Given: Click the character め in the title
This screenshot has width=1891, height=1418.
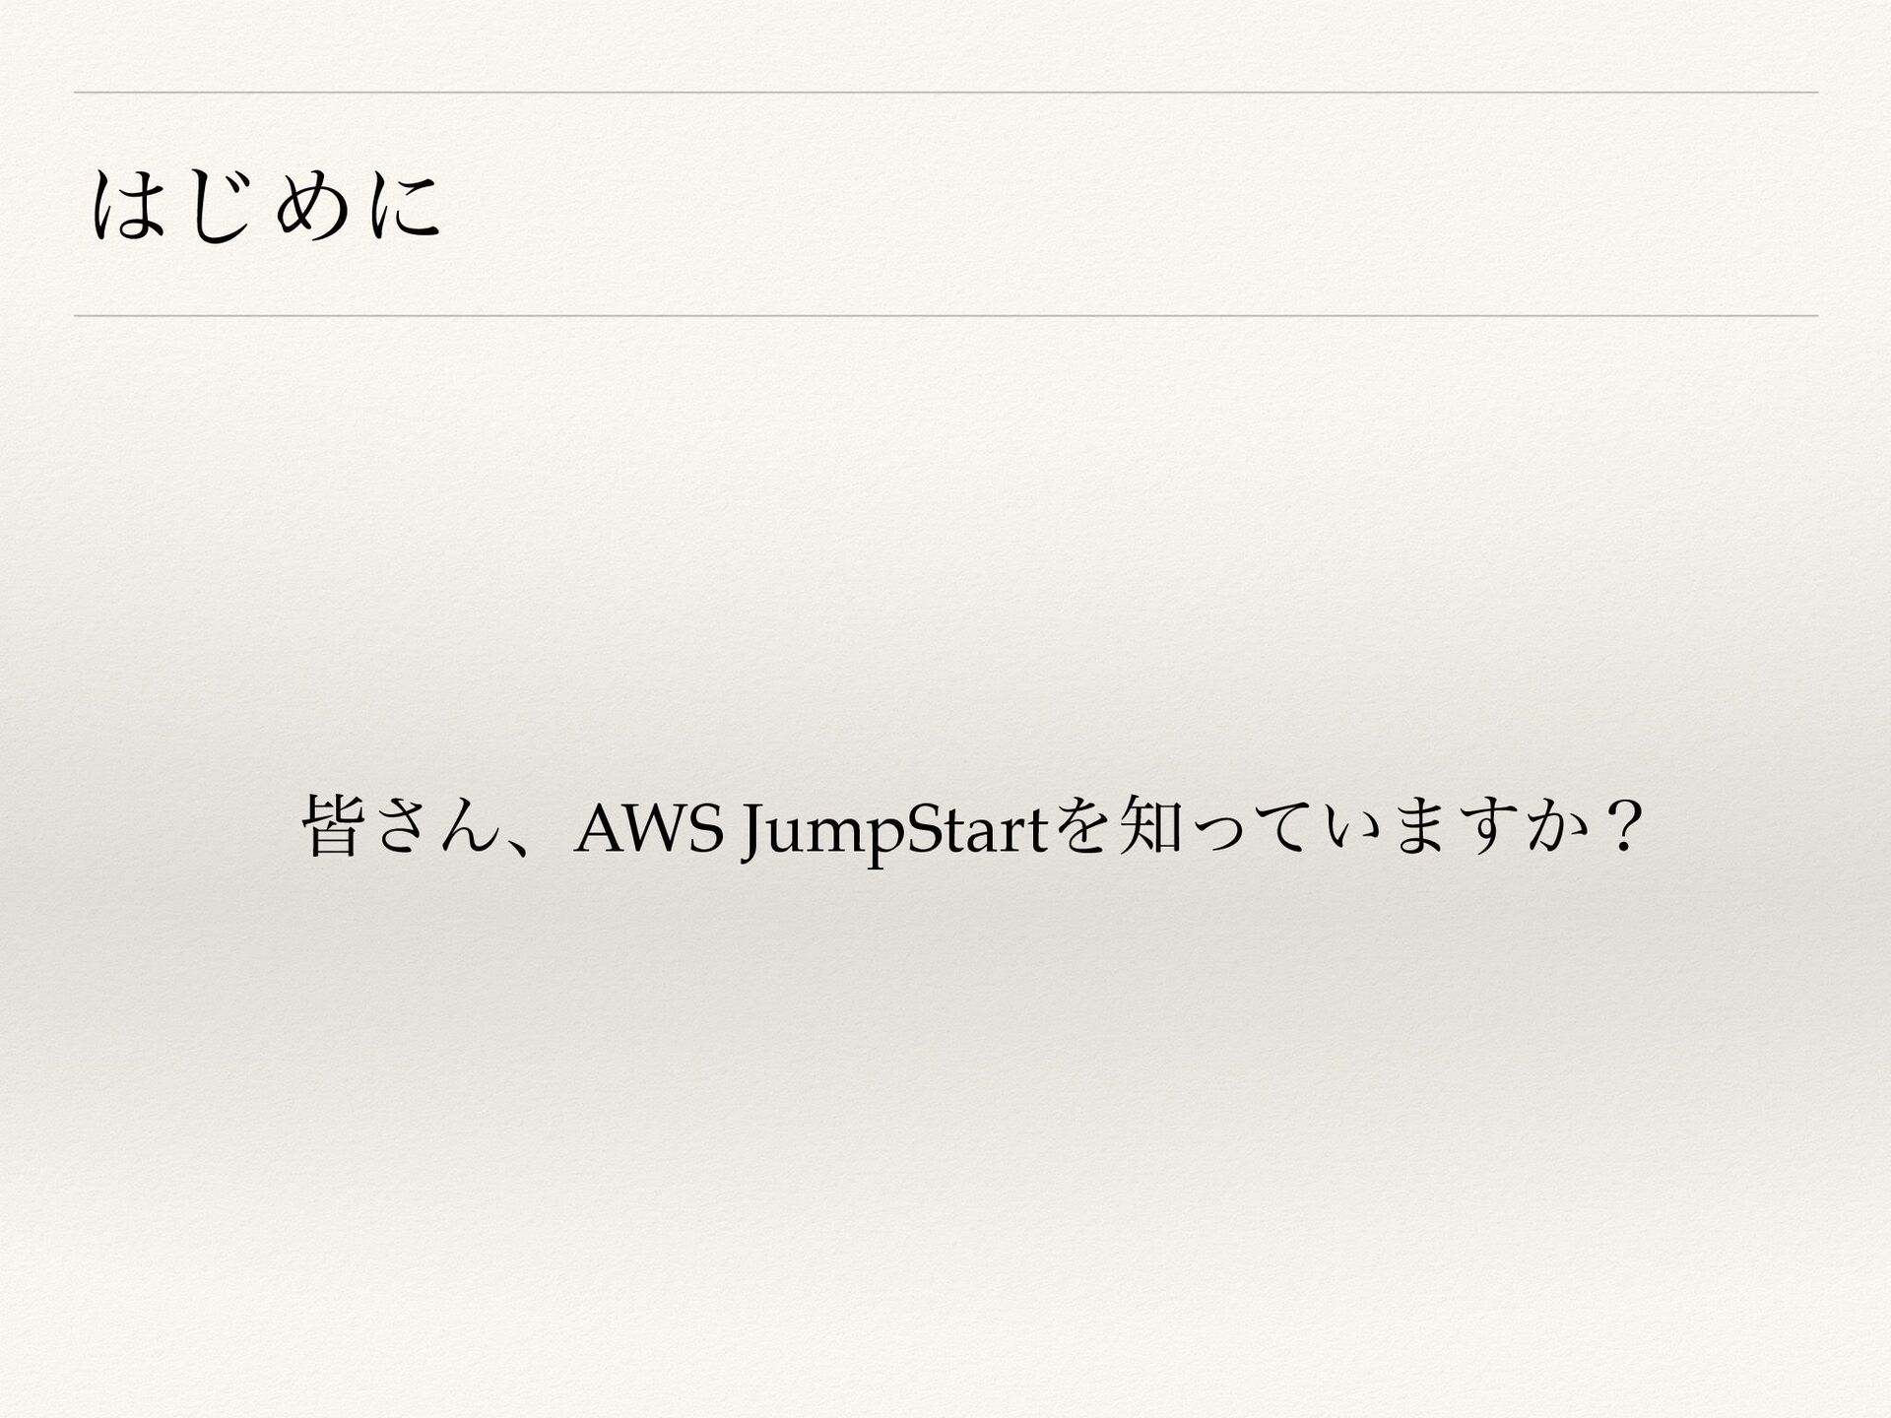Looking at the screenshot, I should coord(312,206).
